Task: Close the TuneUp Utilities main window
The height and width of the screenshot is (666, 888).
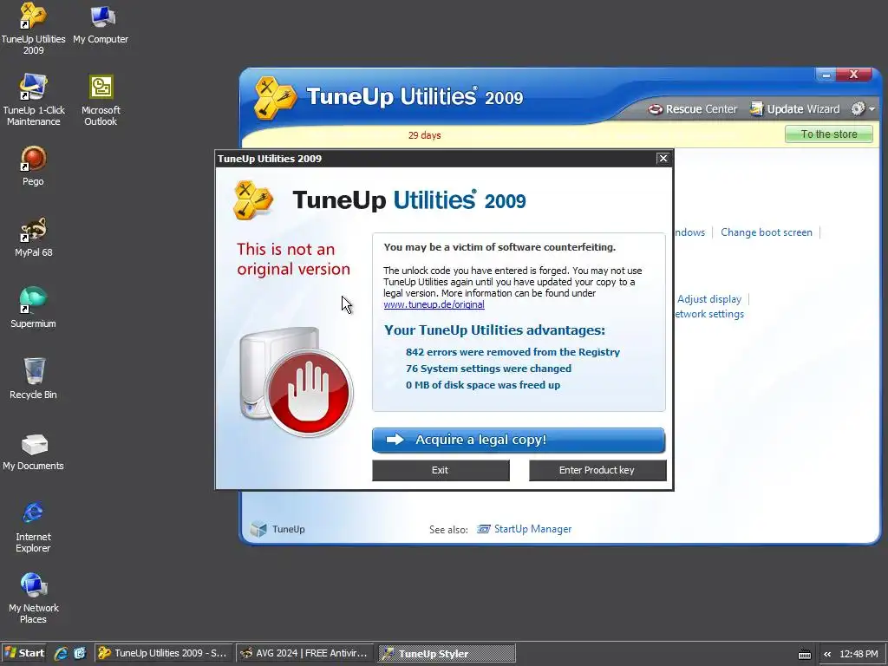Action: pos(853,75)
